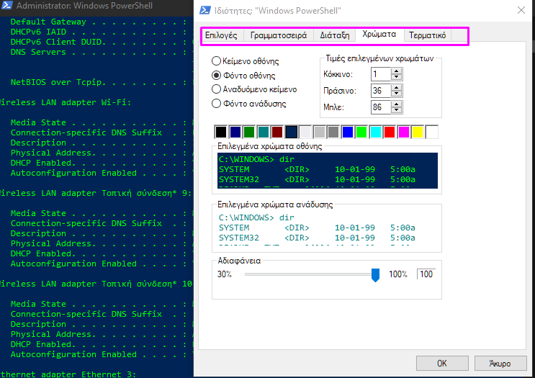Pick the dark blue color swatch
The width and height of the screenshot is (535, 378).
pos(235,132)
